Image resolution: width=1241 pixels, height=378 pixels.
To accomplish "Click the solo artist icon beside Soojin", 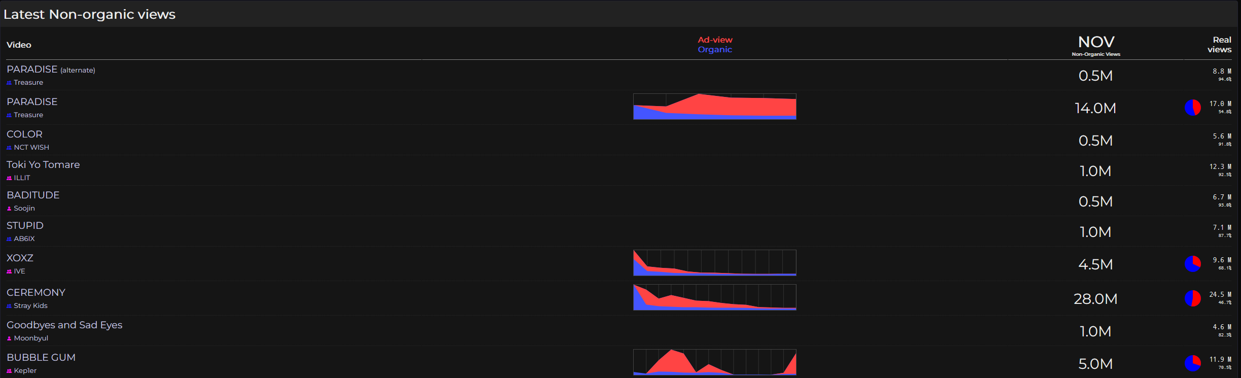I will pyautogui.click(x=9, y=209).
